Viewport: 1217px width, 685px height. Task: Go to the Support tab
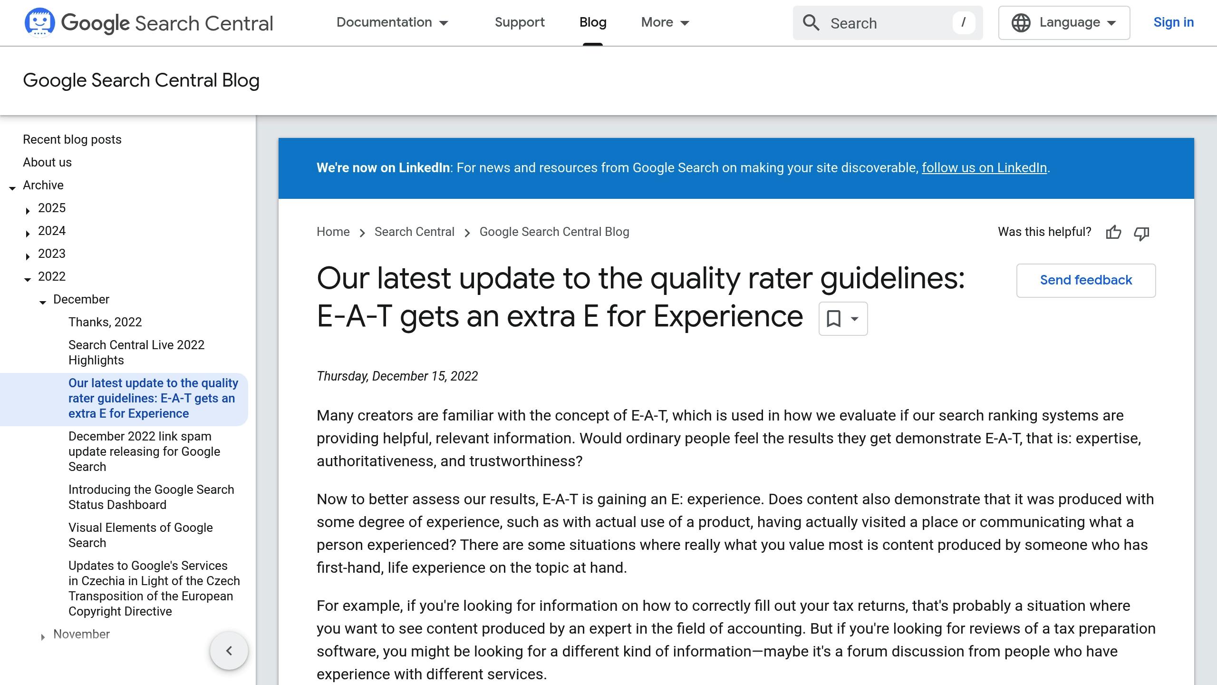pos(520,22)
